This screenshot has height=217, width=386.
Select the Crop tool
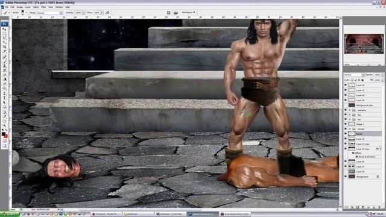pos(4,47)
